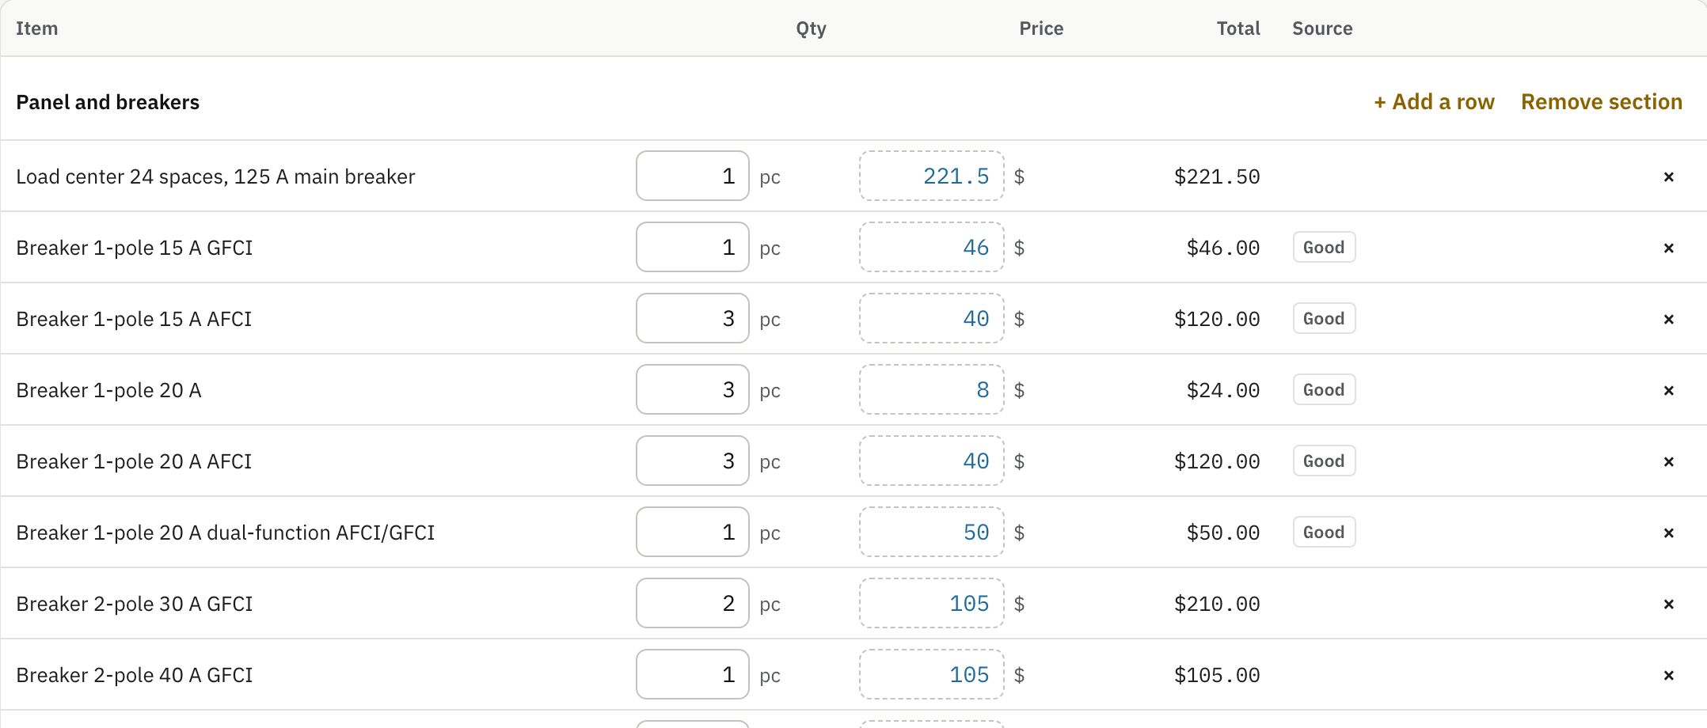The image size is (1707, 728).
Task: Edit quantity for Breaker 1-pole 15 A AFCI
Action: point(693,318)
